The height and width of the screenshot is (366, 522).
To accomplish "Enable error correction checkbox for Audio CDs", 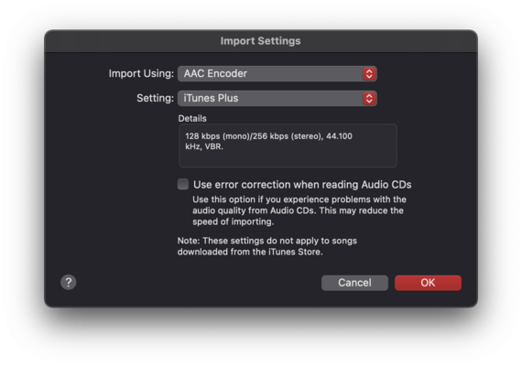I will [183, 184].
